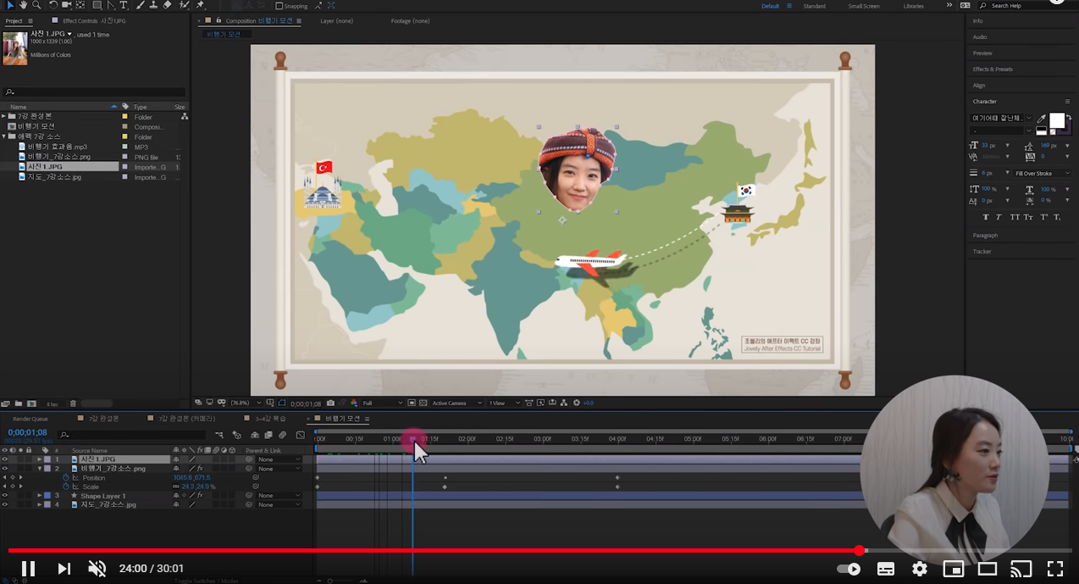
Task: Click the white fill color swatch
Action: pyautogui.click(x=1057, y=120)
